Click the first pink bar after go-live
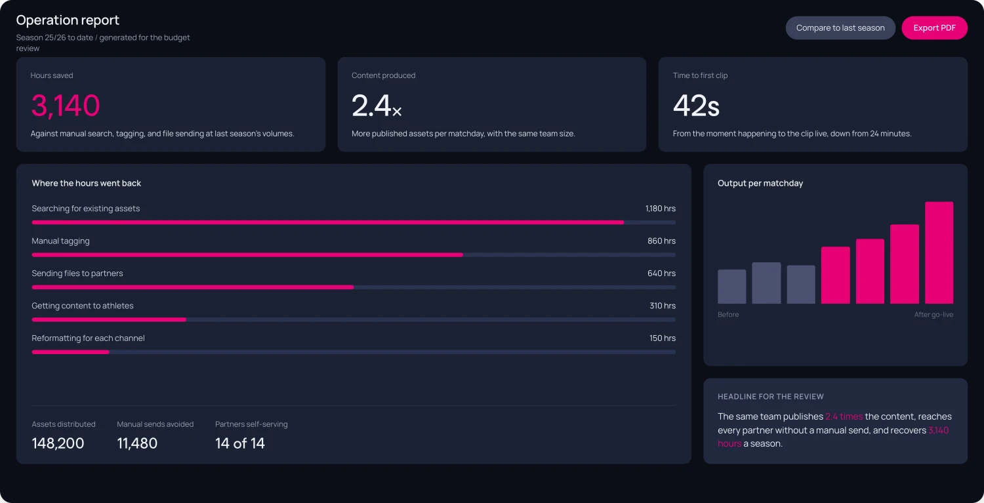 pyautogui.click(x=836, y=275)
